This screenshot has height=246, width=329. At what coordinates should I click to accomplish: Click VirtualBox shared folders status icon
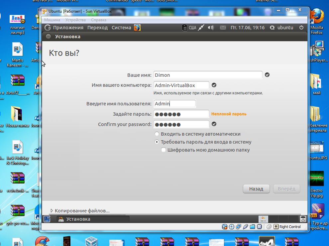pyautogui.click(x=253, y=227)
